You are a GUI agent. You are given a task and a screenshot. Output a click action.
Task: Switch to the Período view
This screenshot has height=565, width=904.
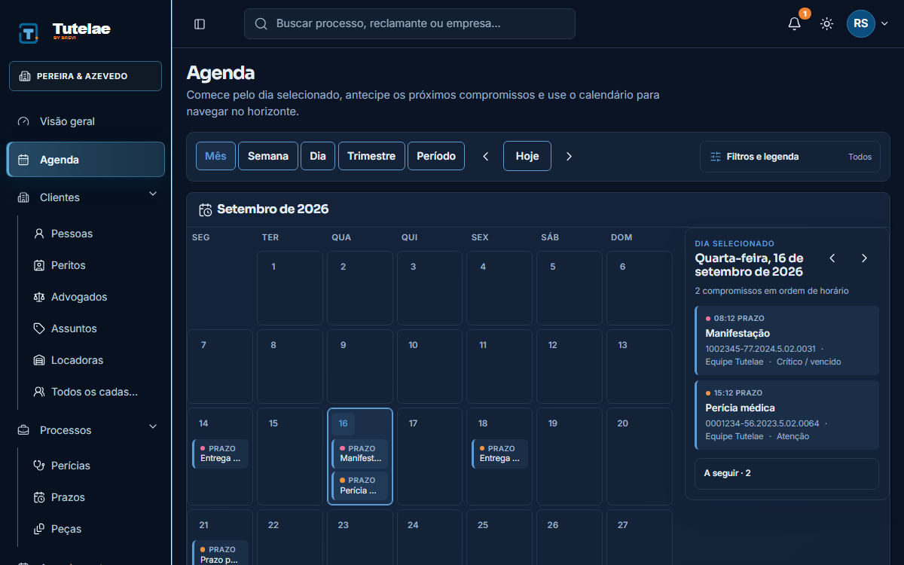pos(436,156)
